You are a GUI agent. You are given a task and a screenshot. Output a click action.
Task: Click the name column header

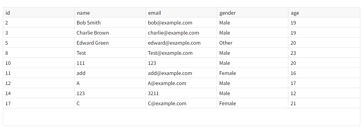(83, 13)
